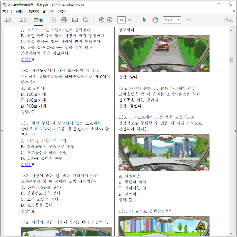Open the 视图(V) menu

coord(34,11)
